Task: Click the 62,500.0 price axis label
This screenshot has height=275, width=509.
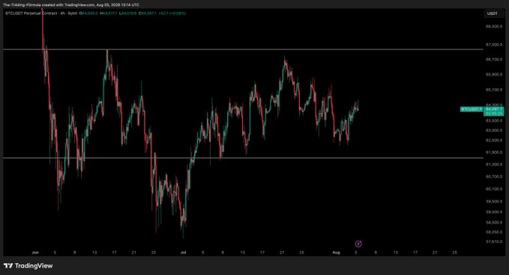Action: coord(494,140)
